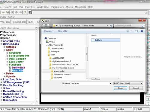Expand the Load Step Opts node
Image resolution: width=150 pixels, height=112 pixels.
pyautogui.click(x=1, y=79)
